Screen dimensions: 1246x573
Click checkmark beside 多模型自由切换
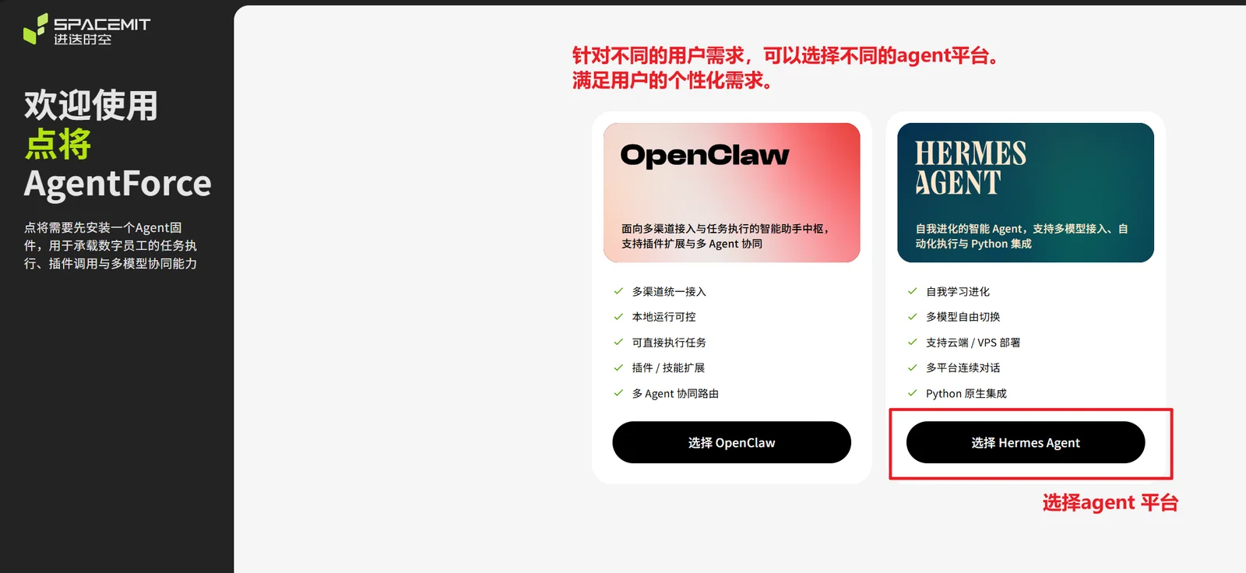pyautogui.click(x=912, y=317)
